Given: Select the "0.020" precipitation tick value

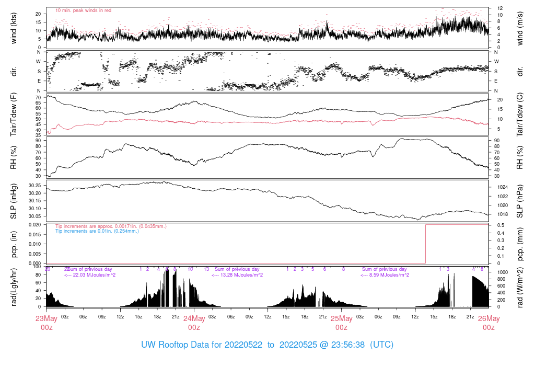Looking at the screenshot, I should (35, 225).
